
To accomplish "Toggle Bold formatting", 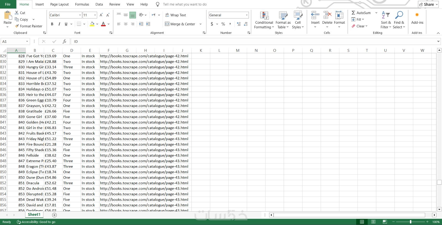I will 52,24.
